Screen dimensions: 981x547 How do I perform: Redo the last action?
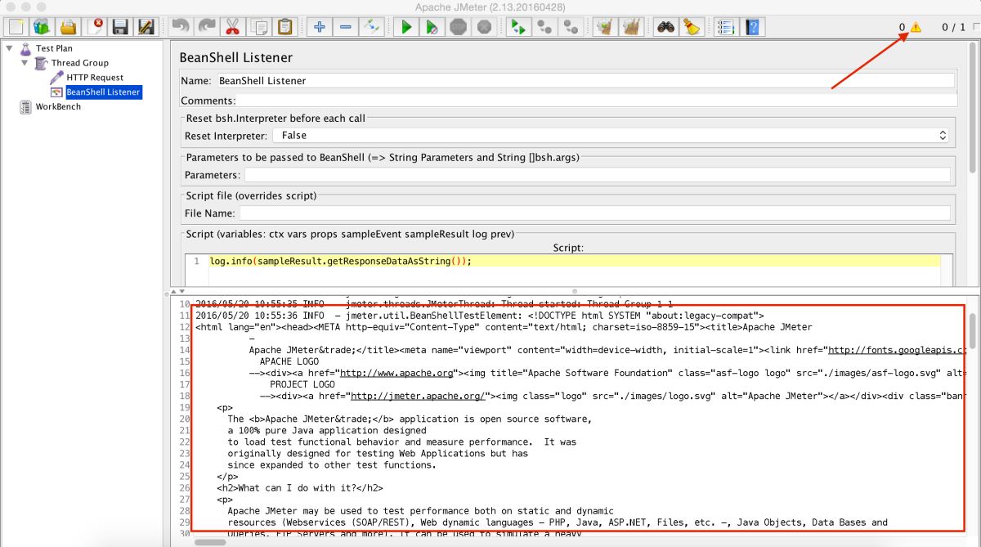click(207, 27)
